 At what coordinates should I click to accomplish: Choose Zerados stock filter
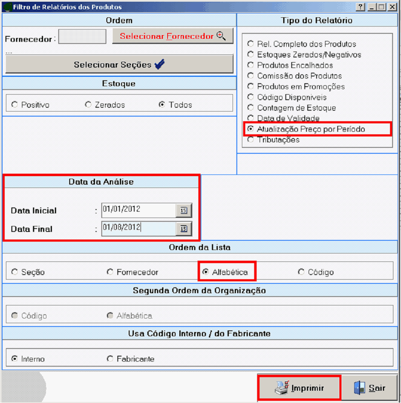click(x=88, y=105)
